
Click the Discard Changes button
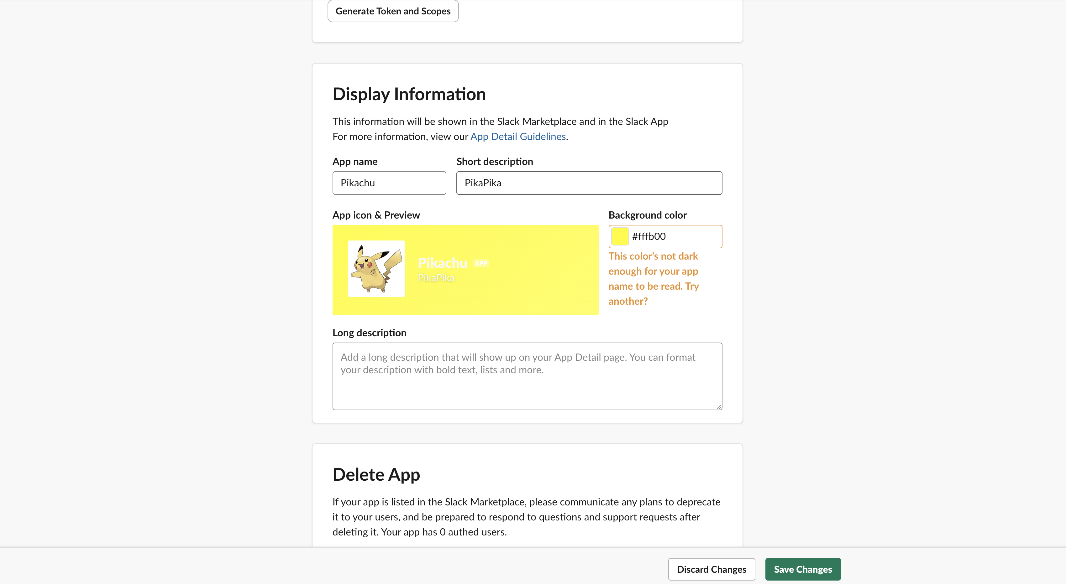point(712,569)
